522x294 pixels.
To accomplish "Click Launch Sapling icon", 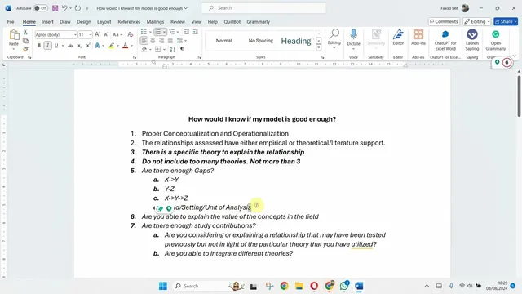I will [472, 40].
